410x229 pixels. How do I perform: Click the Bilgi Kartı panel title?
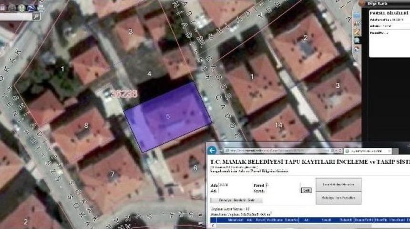tap(377, 3)
